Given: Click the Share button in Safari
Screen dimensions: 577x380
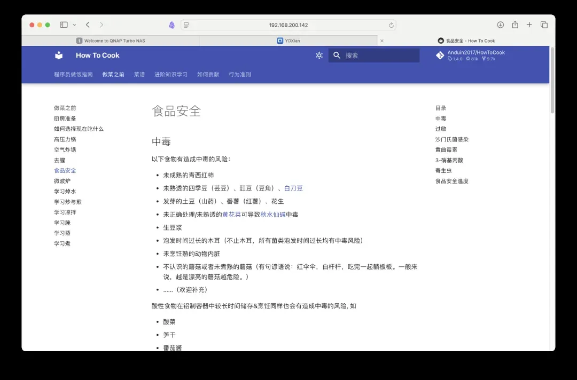Looking at the screenshot, I should click(515, 25).
